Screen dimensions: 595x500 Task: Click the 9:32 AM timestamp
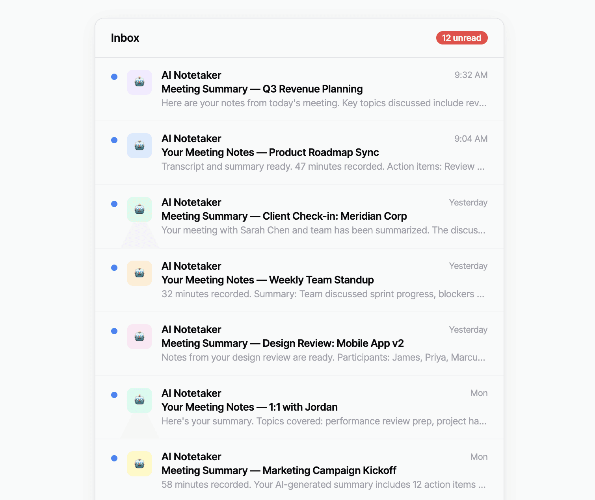click(471, 75)
